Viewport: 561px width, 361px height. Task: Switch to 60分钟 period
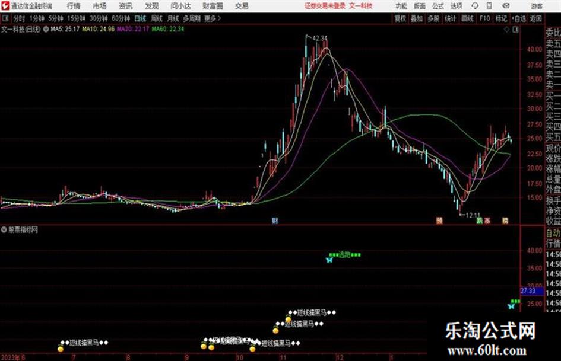coord(121,18)
